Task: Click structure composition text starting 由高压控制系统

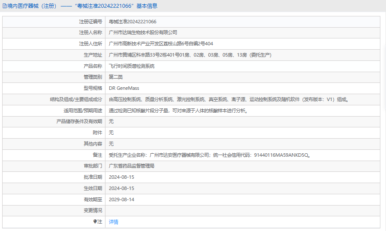Action: click(229, 99)
